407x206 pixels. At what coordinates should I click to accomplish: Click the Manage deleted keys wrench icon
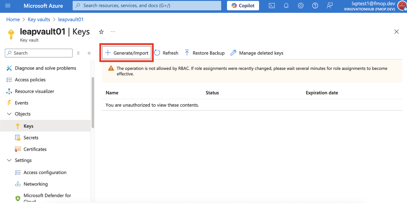click(233, 53)
